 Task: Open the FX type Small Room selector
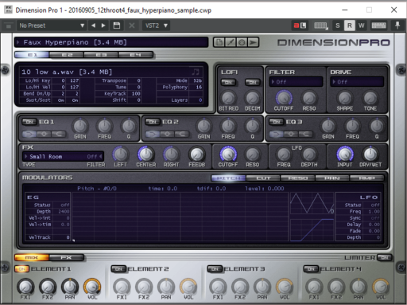pyautogui.click(x=53, y=157)
